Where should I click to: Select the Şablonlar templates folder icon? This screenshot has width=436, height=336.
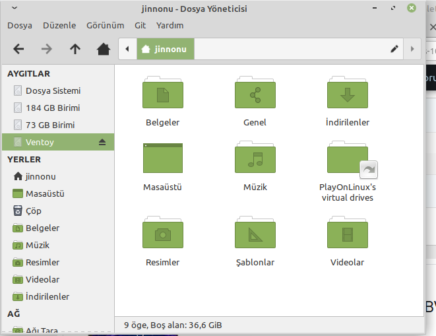[255, 232]
